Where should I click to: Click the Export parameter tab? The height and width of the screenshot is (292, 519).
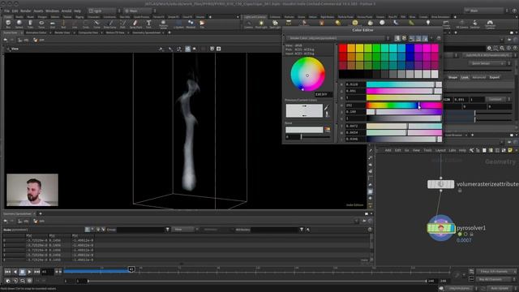[x=495, y=78]
